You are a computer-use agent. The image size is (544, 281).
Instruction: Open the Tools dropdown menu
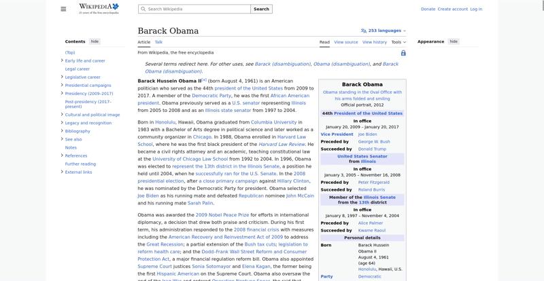coord(398,42)
